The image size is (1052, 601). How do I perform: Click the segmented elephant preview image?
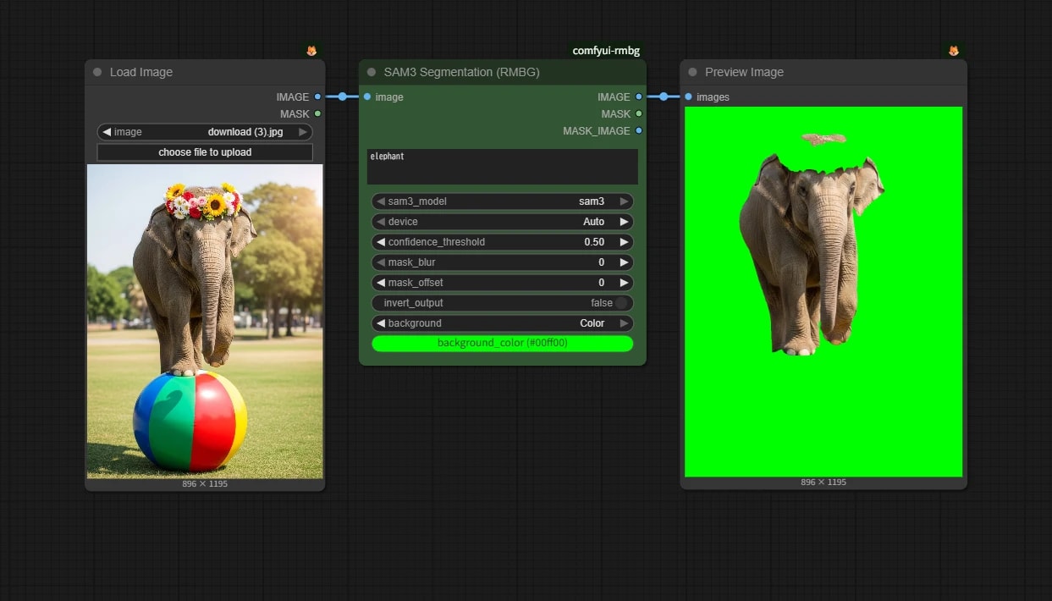pos(823,291)
